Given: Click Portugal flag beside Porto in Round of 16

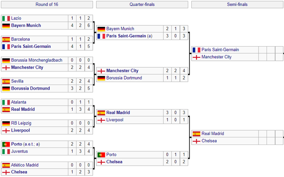Looking at the screenshot, I should click(x=6, y=145).
